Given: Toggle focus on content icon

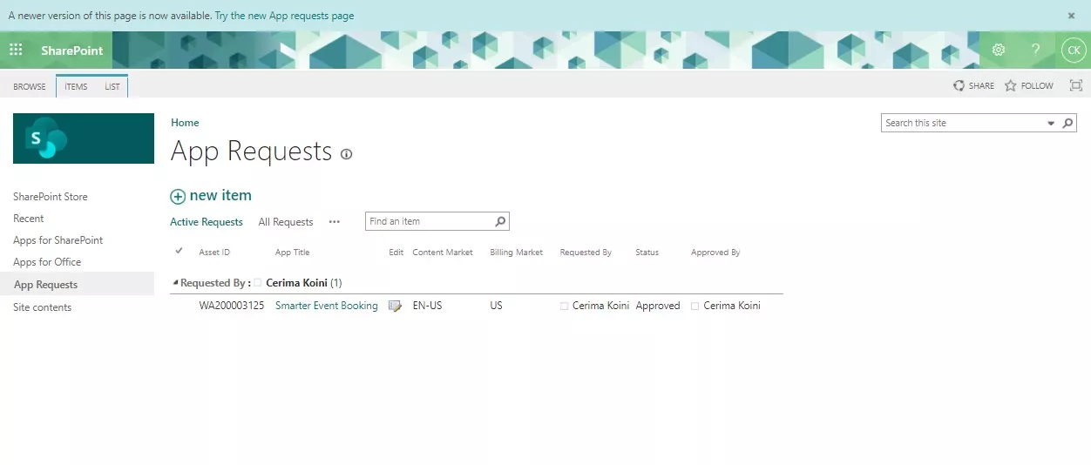Looking at the screenshot, I should [x=1075, y=85].
